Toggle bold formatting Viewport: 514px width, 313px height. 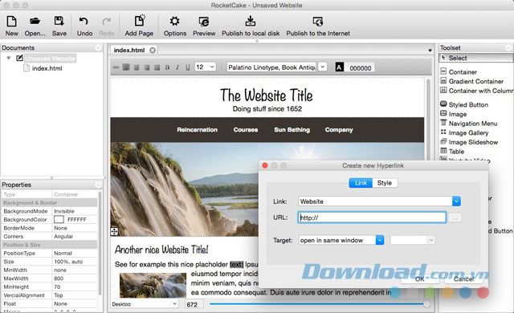tap(168, 67)
